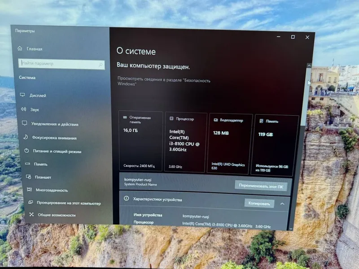The height and width of the screenshot is (269, 359).
Task: Click the Копировать button
Action: (x=259, y=204)
